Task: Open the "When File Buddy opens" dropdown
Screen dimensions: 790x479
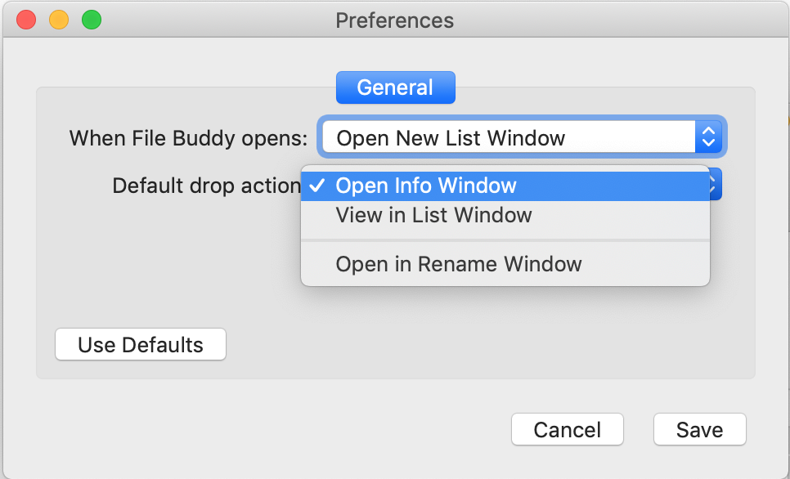Action: click(x=522, y=137)
